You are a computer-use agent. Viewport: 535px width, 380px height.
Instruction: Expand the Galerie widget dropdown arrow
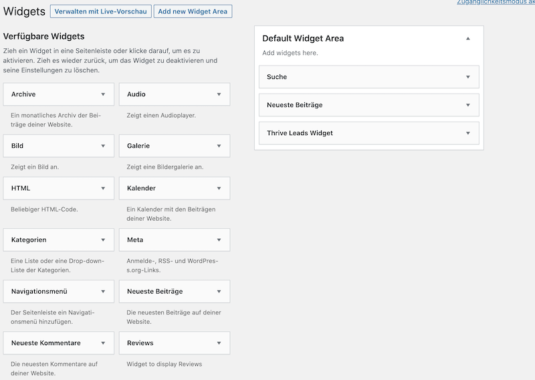click(x=219, y=146)
